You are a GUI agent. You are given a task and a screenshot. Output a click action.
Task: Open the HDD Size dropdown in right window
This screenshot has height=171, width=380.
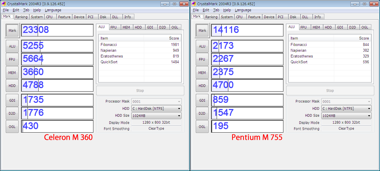(346, 116)
